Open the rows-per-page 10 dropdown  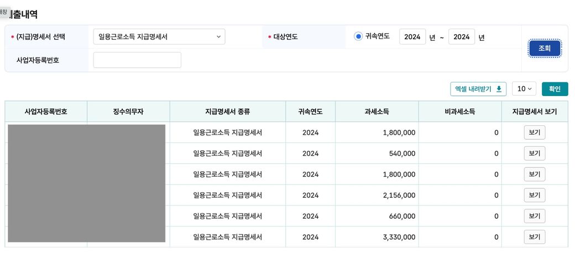click(x=524, y=89)
